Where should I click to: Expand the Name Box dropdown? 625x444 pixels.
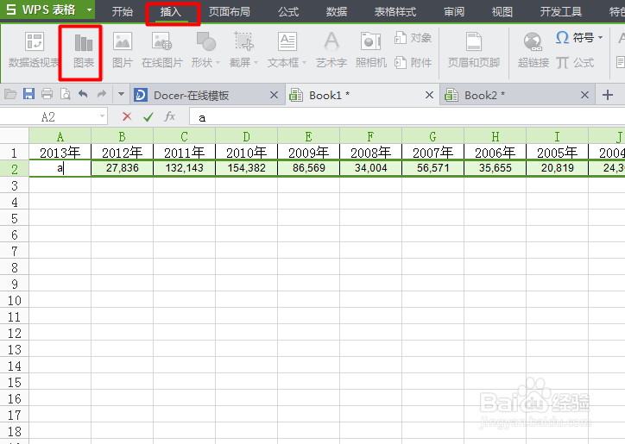coord(103,116)
